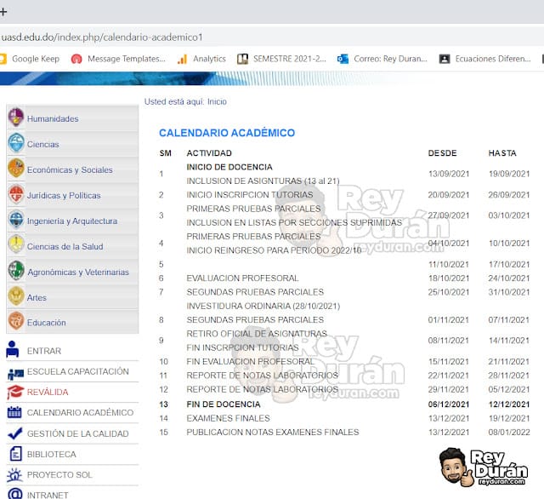Click the Jurídicas y Políticas emblem icon

coord(16,194)
